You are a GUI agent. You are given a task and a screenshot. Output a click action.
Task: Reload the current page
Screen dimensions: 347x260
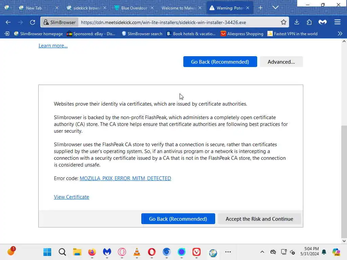coord(33,22)
